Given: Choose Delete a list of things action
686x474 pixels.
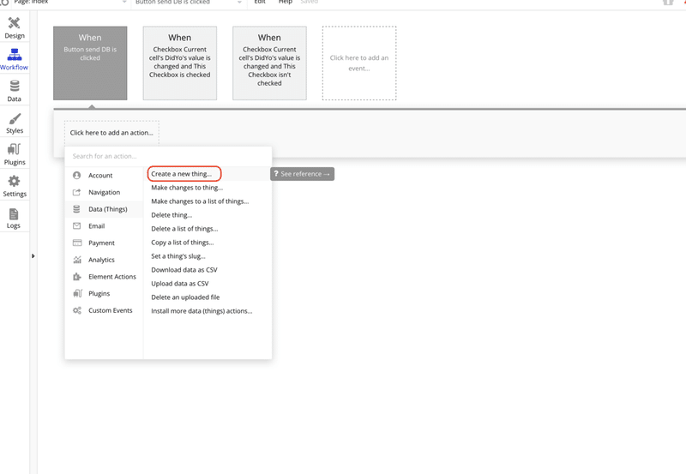Looking at the screenshot, I should [184, 229].
